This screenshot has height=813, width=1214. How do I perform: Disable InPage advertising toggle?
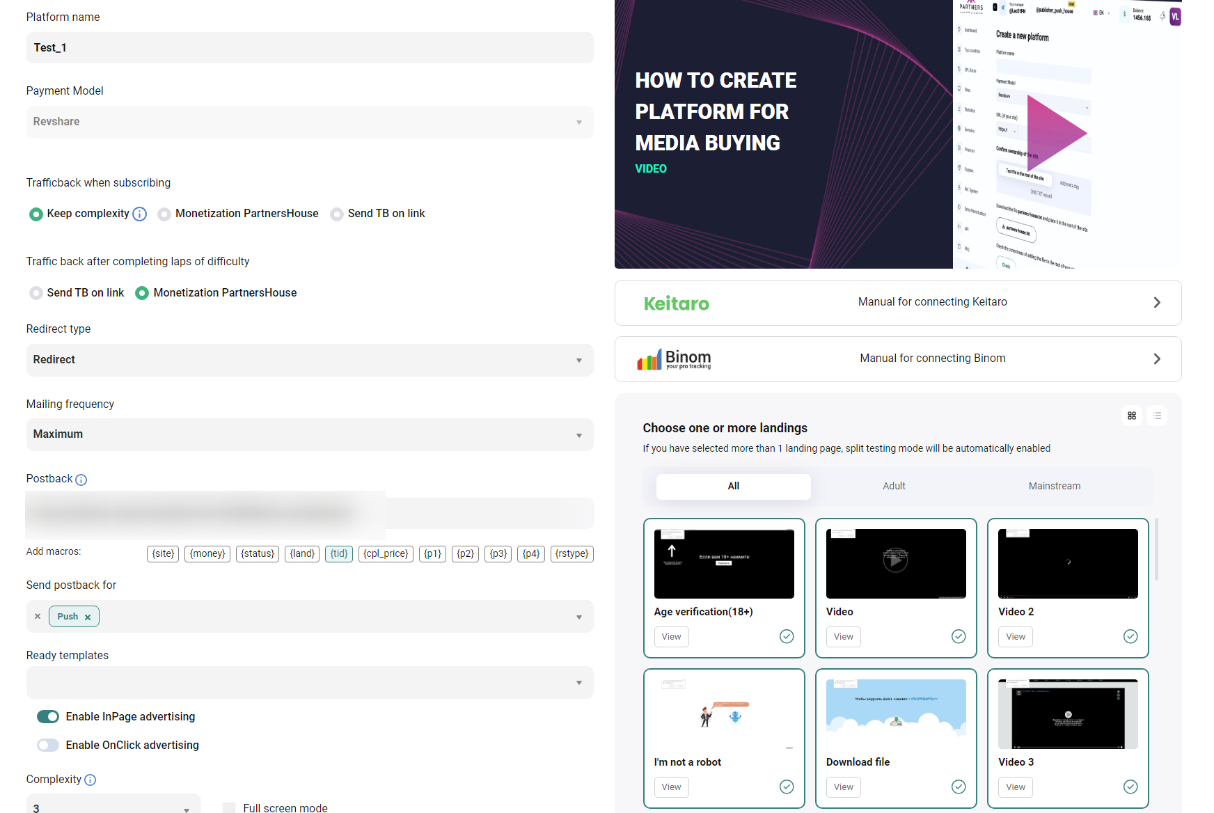pos(48,717)
